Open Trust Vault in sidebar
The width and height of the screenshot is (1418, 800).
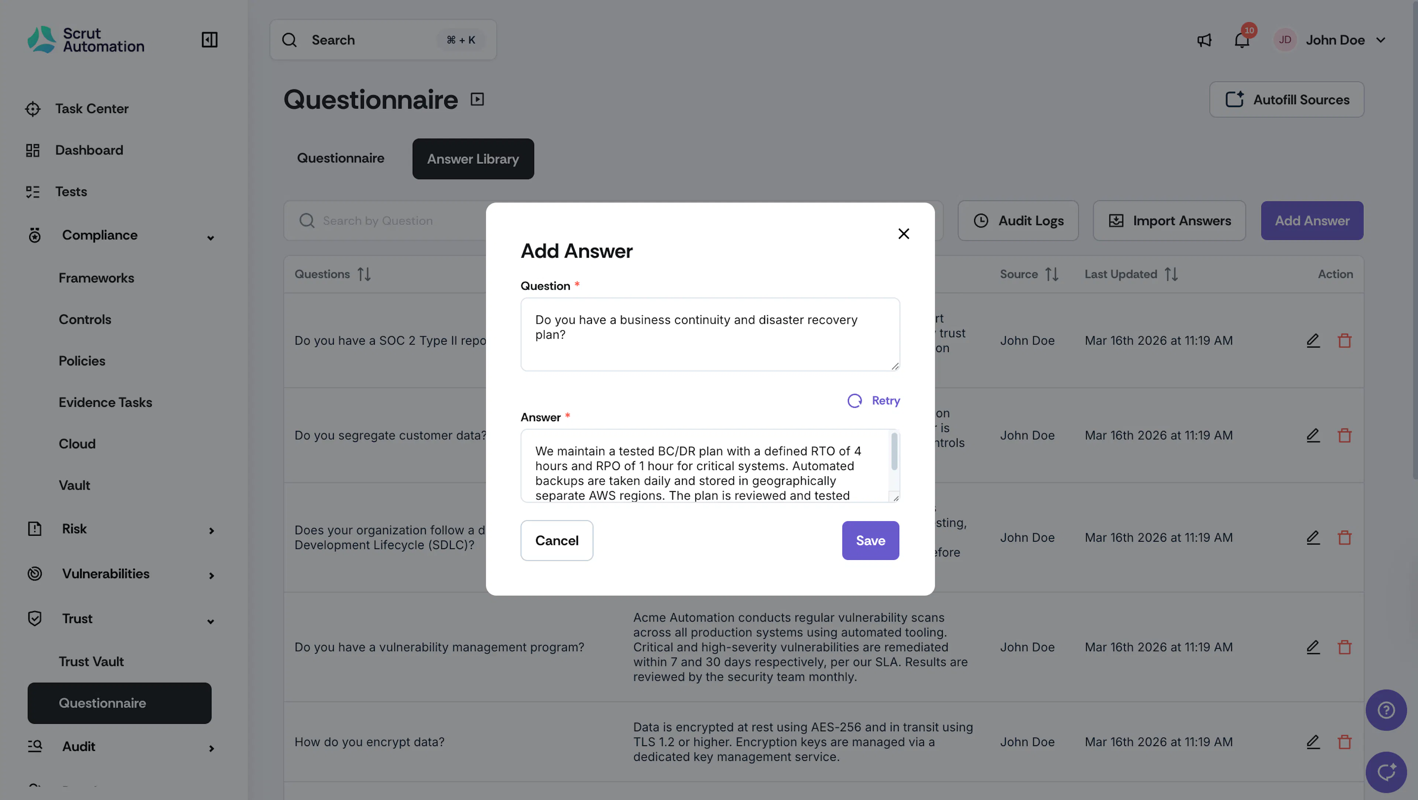click(x=91, y=661)
